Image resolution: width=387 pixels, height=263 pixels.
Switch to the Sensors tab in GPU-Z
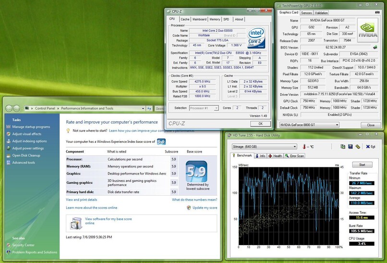coord(306,13)
